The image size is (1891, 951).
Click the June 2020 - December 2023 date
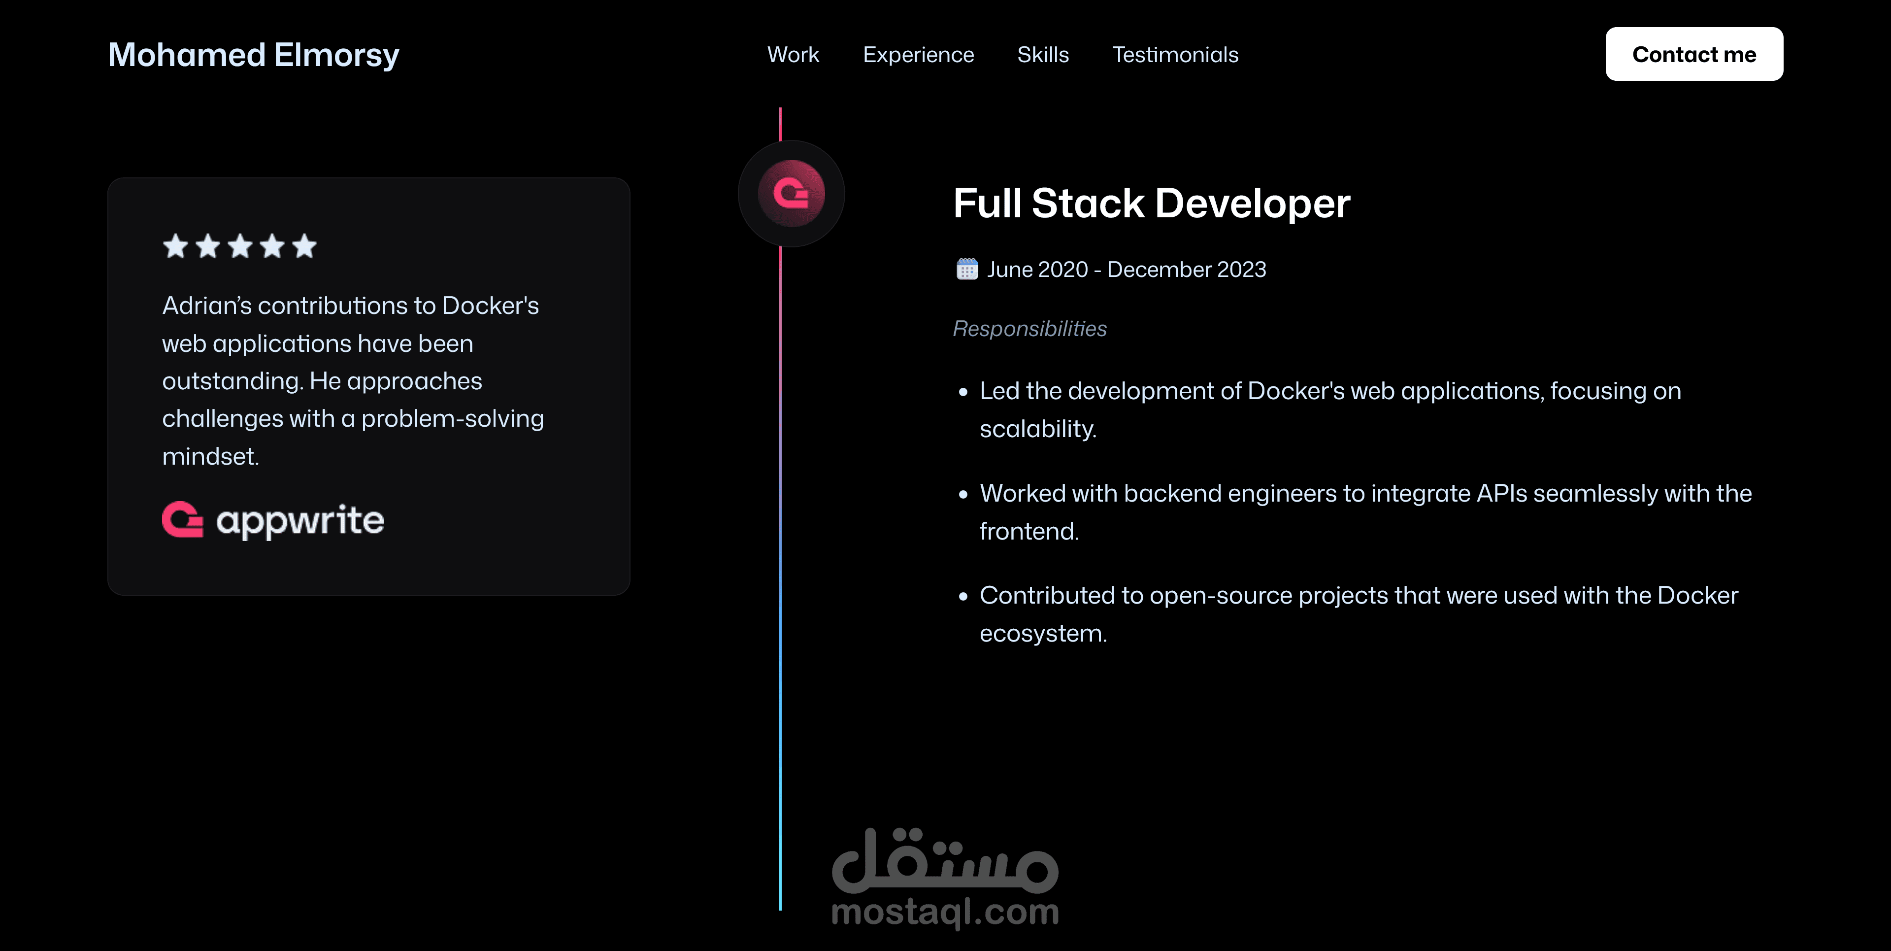[1126, 270]
